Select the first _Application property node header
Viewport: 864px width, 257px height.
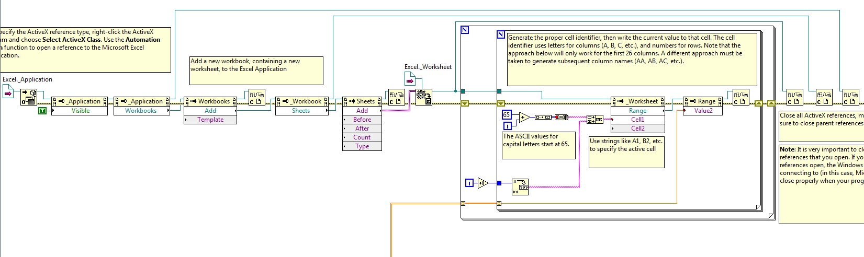coord(80,101)
